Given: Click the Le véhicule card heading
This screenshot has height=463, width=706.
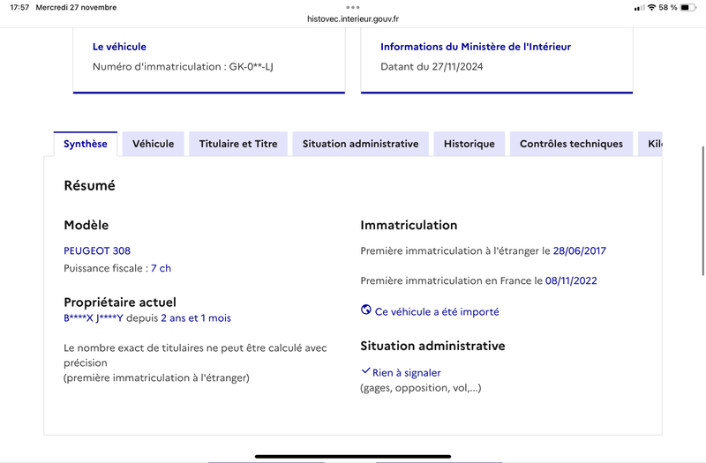Looking at the screenshot, I should [x=119, y=47].
